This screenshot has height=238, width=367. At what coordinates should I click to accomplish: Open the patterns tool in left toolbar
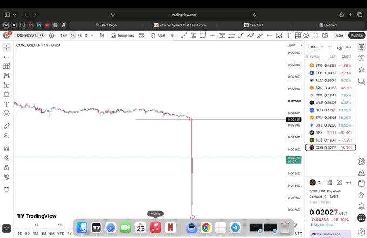tap(6, 76)
